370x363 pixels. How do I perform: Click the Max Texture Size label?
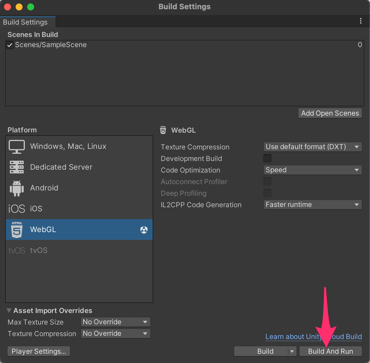tap(36, 322)
